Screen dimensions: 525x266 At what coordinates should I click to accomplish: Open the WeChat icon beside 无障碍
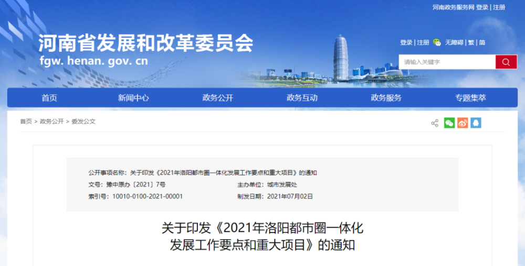click(x=437, y=42)
